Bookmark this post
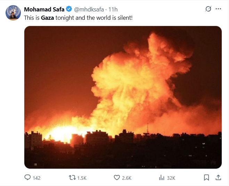 click(206, 178)
